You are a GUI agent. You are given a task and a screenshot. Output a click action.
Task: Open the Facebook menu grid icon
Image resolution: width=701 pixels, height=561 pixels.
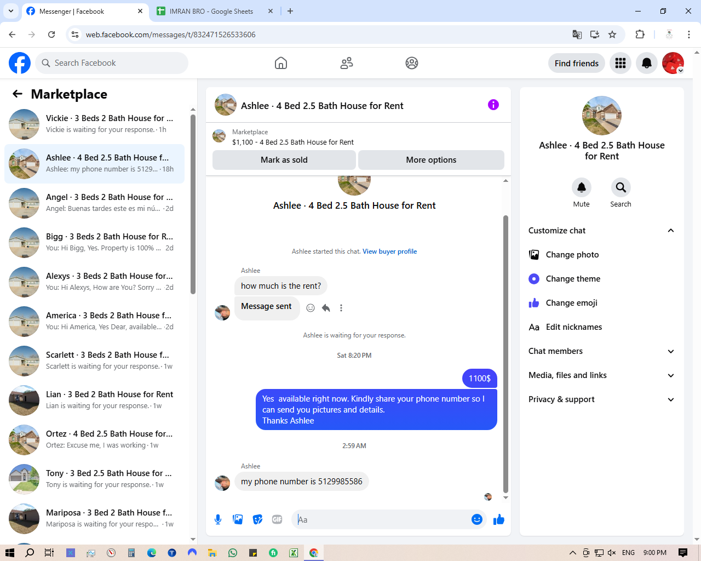click(x=620, y=63)
